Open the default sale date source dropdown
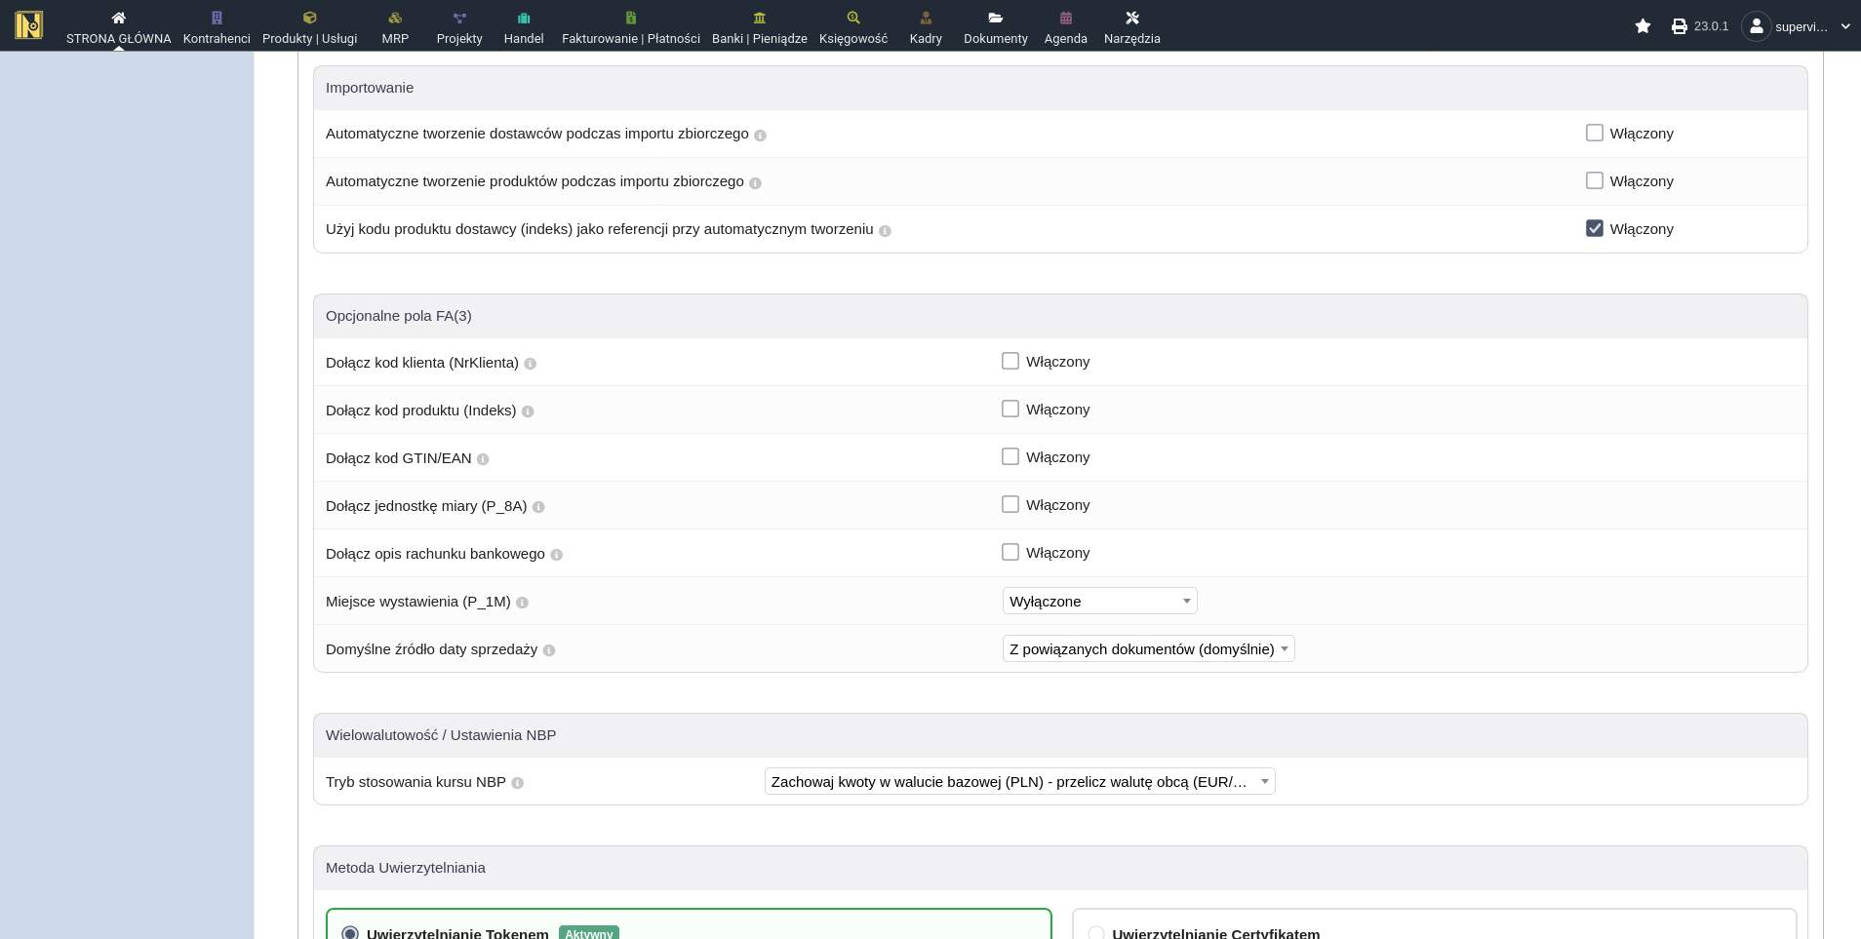This screenshot has height=939, width=1861. [x=1148, y=648]
